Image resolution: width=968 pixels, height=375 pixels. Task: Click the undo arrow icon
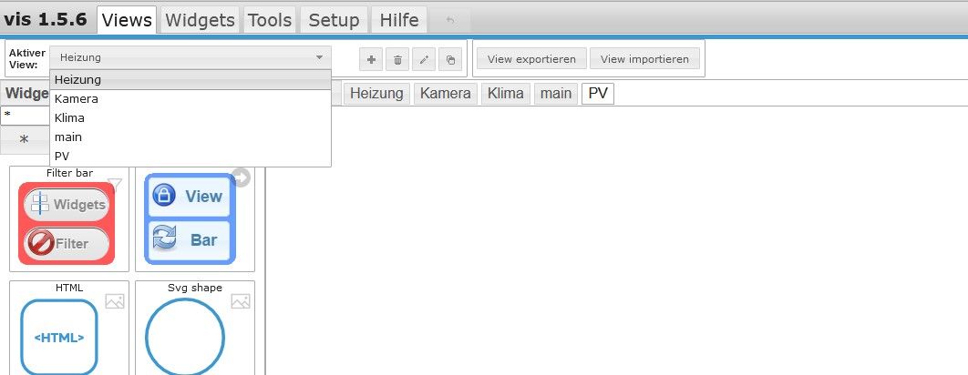pyautogui.click(x=449, y=20)
